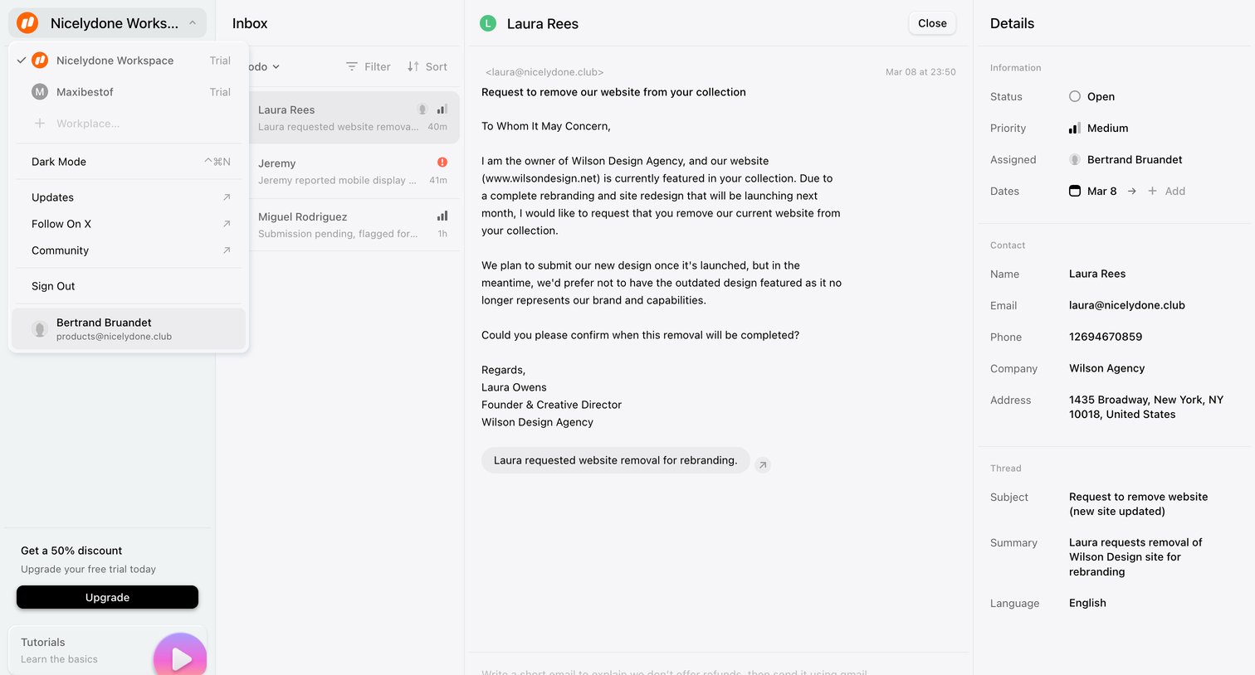This screenshot has width=1255, height=675.
Task: Click the Workplace... name field
Action: tap(88, 124)
